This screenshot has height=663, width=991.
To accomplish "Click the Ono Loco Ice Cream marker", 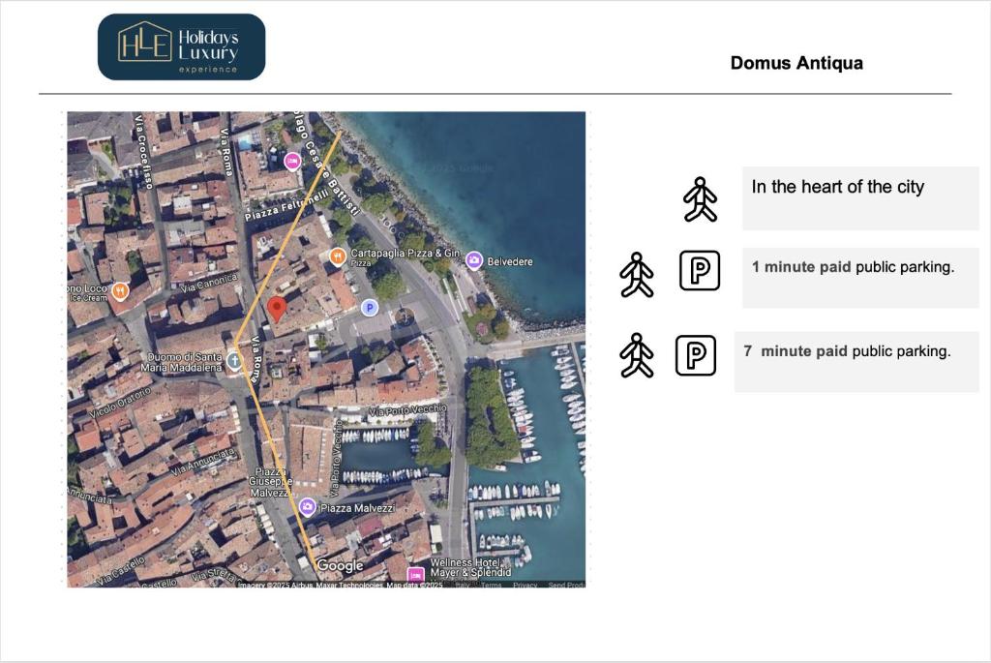I will (x=120, y=290).
